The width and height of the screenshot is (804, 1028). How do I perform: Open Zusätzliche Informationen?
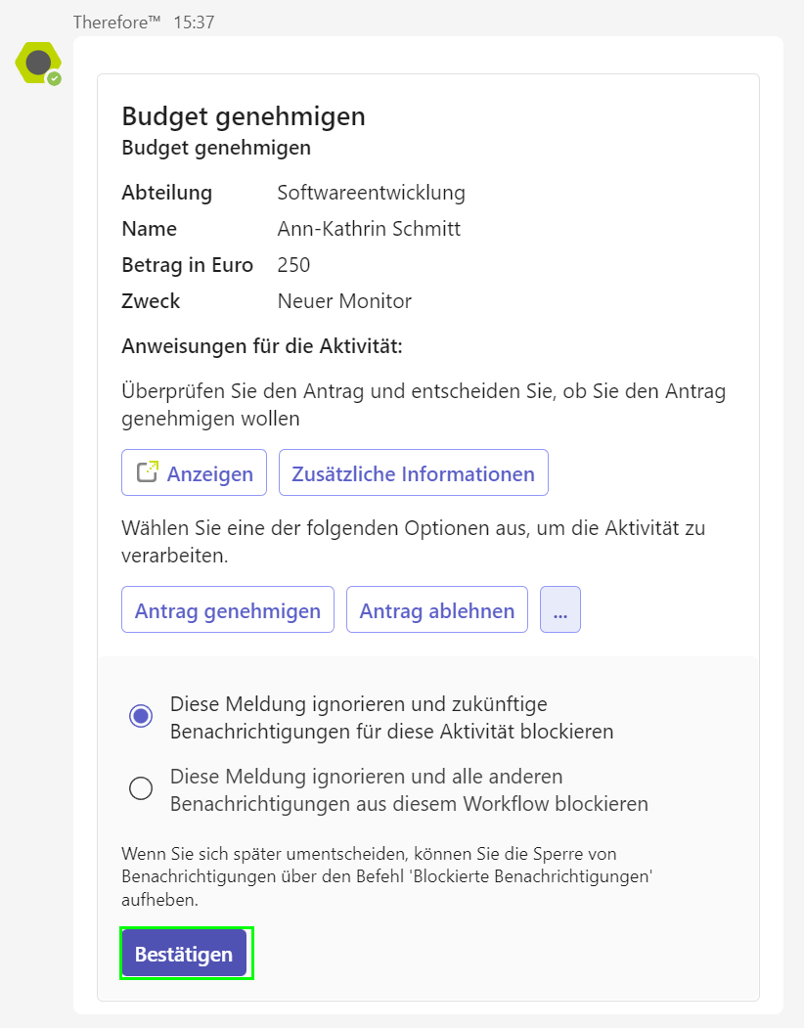tap(413, 472)
